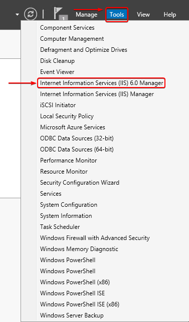Select Microsoft Azure Services
The image size is (189, 322).
click(73, 127)
